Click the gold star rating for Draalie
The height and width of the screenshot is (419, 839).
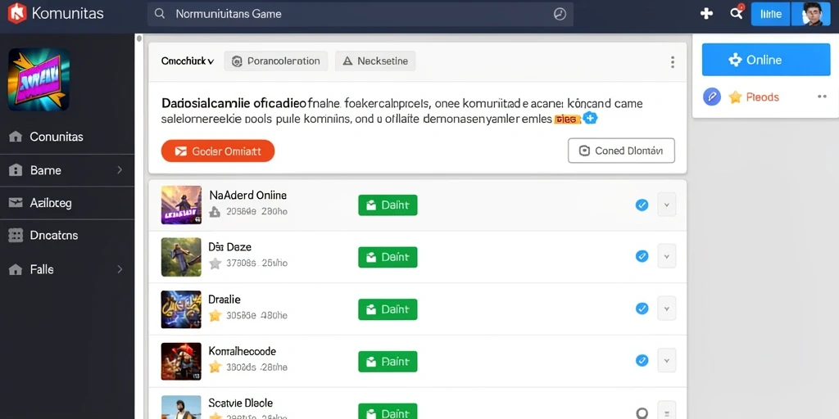click(215, 315)
